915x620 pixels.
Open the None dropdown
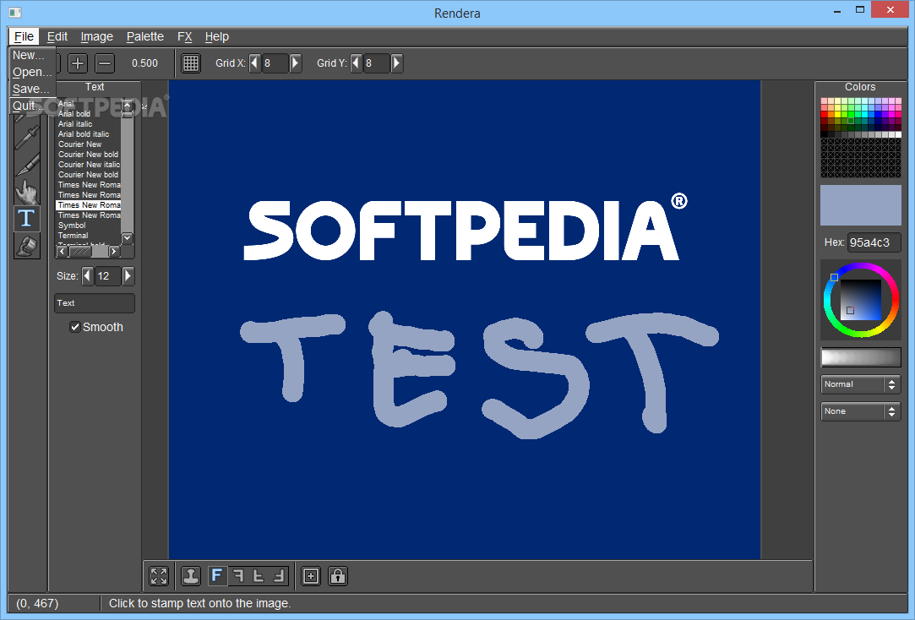[x=861, y=411]
